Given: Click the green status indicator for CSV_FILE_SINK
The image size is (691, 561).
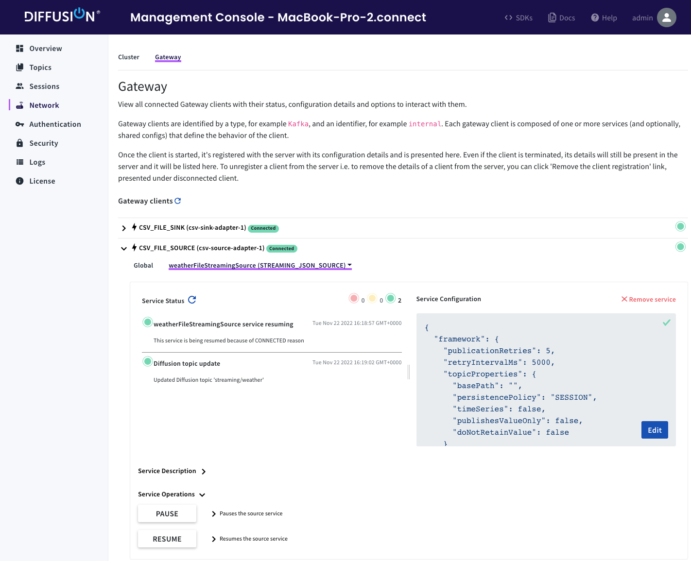Looking at the screenshot, I should tap(680, 226).
